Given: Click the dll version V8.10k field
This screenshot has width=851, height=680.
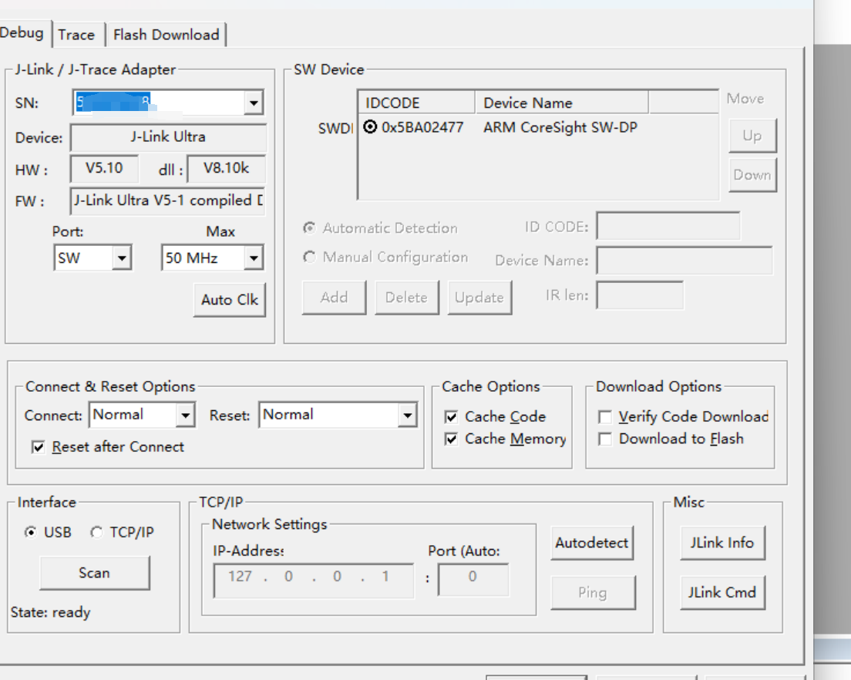Looking at the screenshot, I should point(227,168).
